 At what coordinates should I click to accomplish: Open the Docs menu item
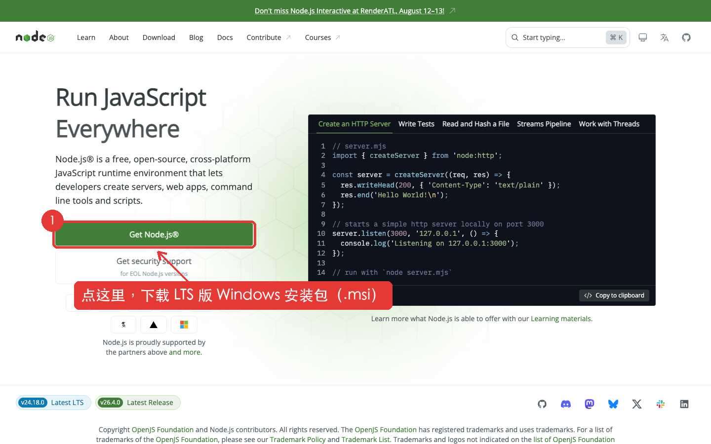(225, 37)
